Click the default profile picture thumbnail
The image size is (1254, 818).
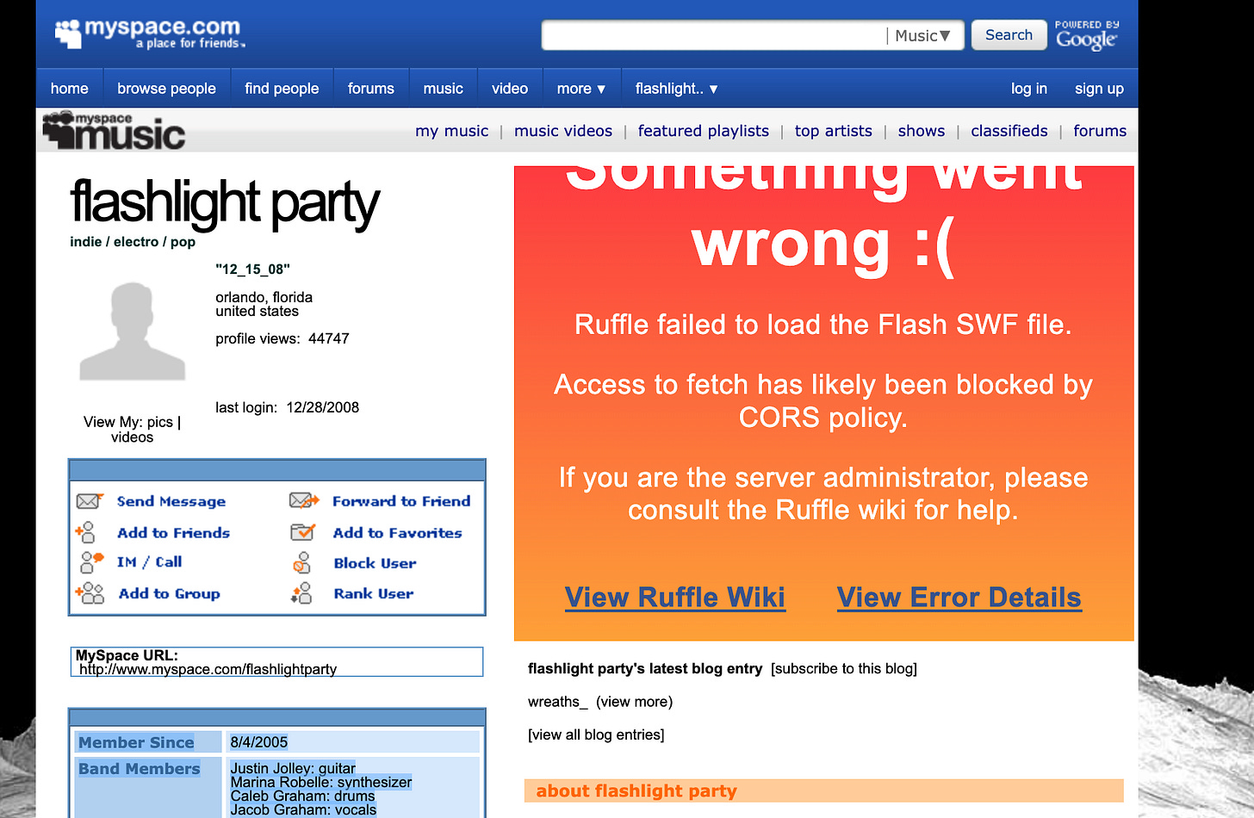(x=133, y=331)
